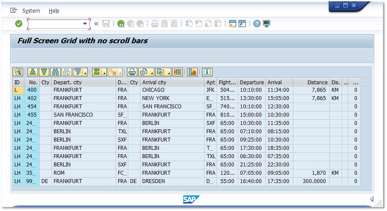Click the CHICAGO arrival city cell
The image size is (387, 211).
172,90
